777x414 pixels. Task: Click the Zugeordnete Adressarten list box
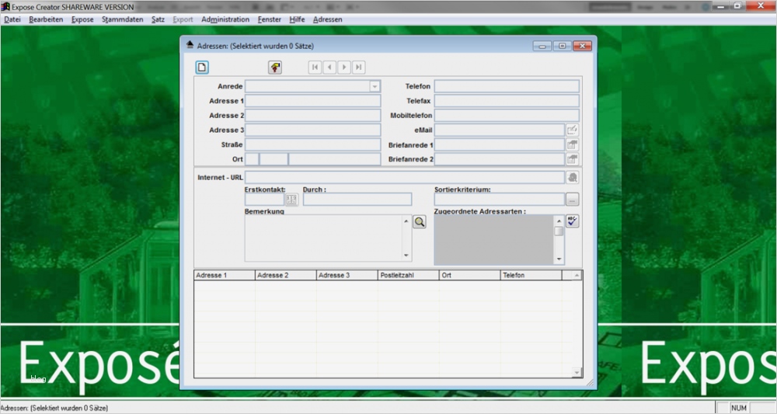pyautogui.click(x=493, y=240)
